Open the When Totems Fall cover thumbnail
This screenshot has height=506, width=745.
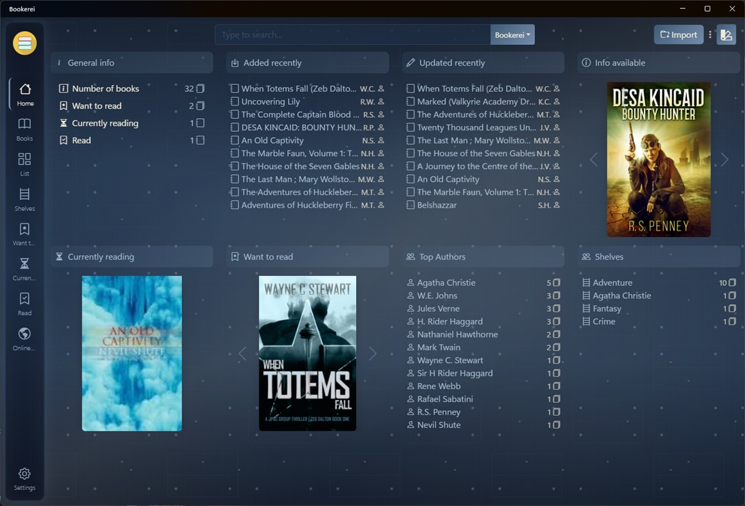307,353
